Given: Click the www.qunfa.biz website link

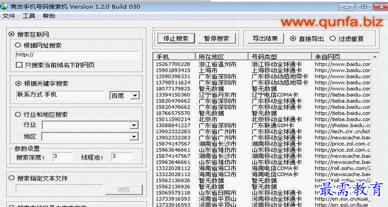Looking at the screenshot, I should coord(332,22).
